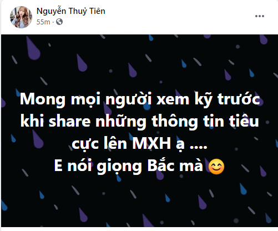Select the line "Mong mọi người xem kỹ trước"
The width and height of the screenshot is (278, 231).
pos(140,100)
